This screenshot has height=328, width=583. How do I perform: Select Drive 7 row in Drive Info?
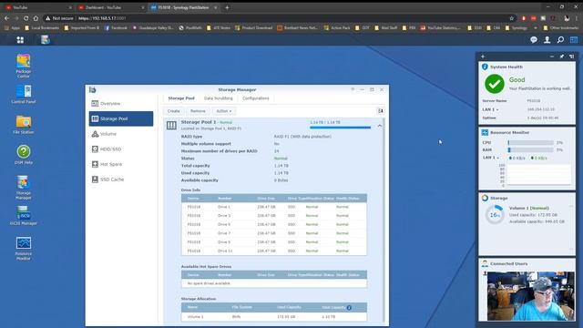[274, 233]
